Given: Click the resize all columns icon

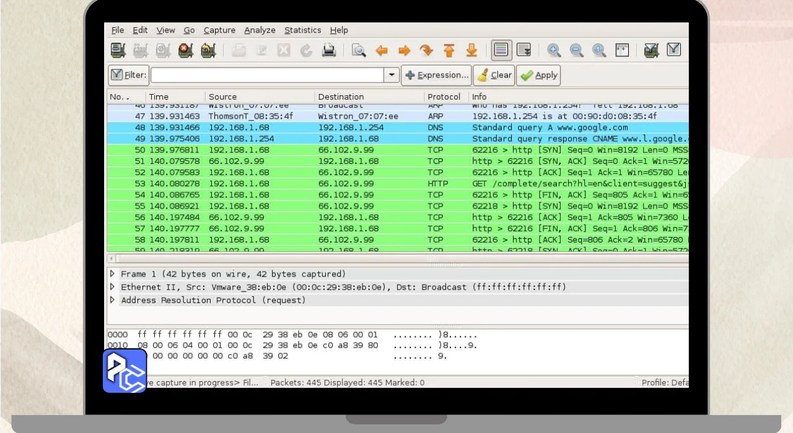Looking at the screenshot, I should tap(622, 50).
